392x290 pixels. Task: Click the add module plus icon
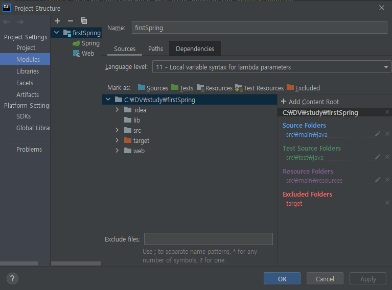pos(57,21)
